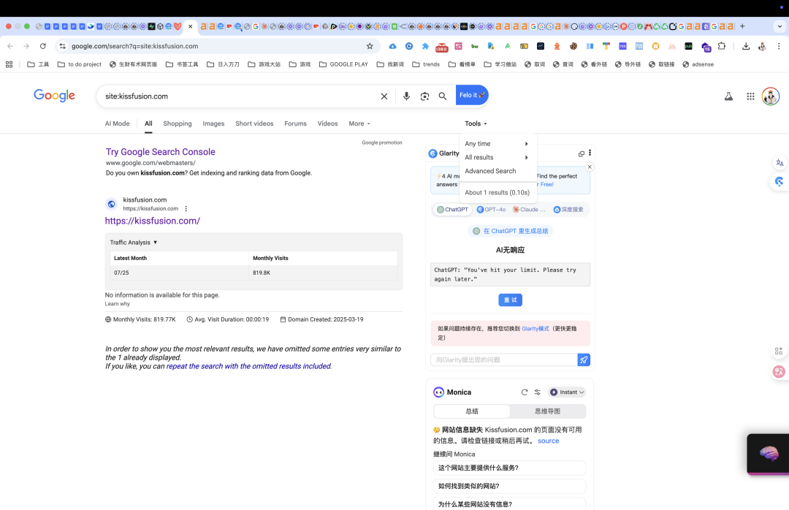
Task: Select Monica 思维导图 tab
Action: coord(547,411)
